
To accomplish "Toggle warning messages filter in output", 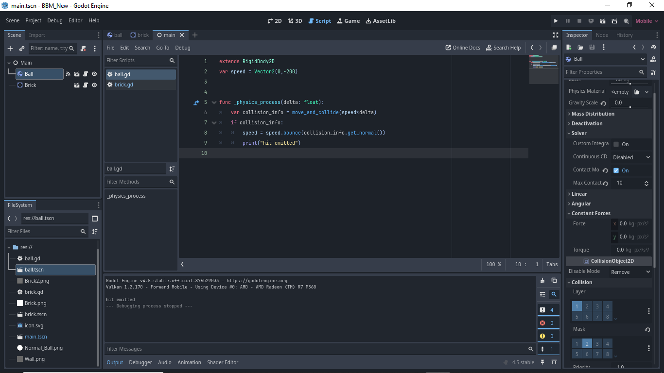I will (x=548, y=336).
